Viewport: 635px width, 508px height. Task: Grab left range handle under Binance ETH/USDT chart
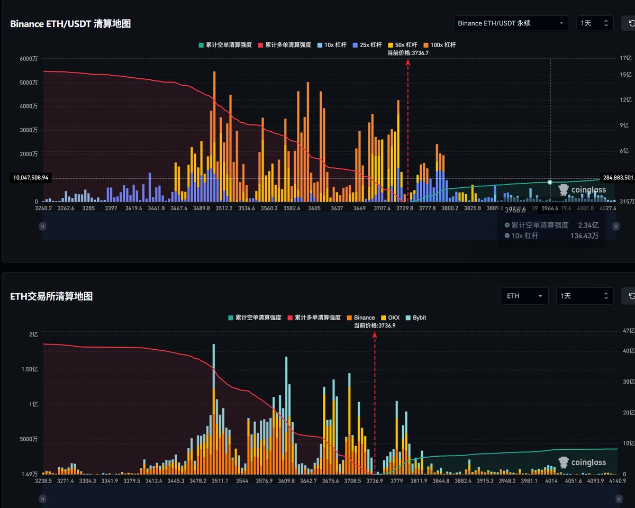tap(43, 226)
